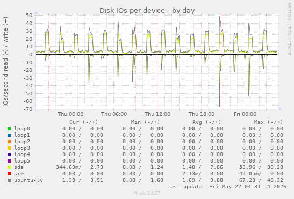This screenshot has height=199, width=294.
Task: Click the sda max read value '53.96'
Action: point(247,167)
